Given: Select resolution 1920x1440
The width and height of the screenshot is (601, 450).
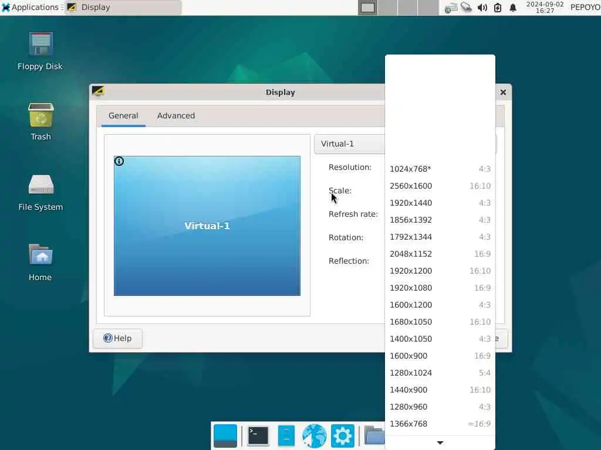Looking at the screenshot, I should (x=440, y=203).
